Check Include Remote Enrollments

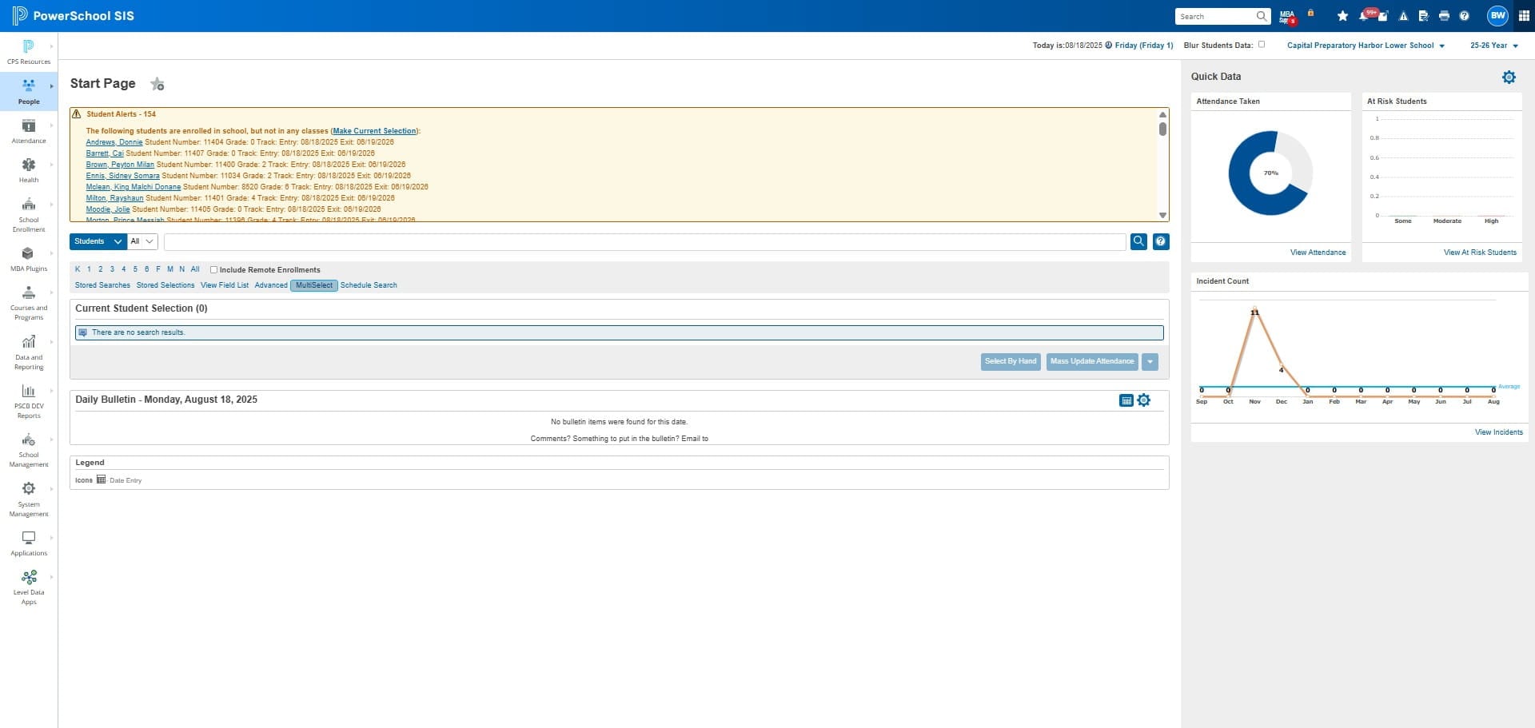213,270
